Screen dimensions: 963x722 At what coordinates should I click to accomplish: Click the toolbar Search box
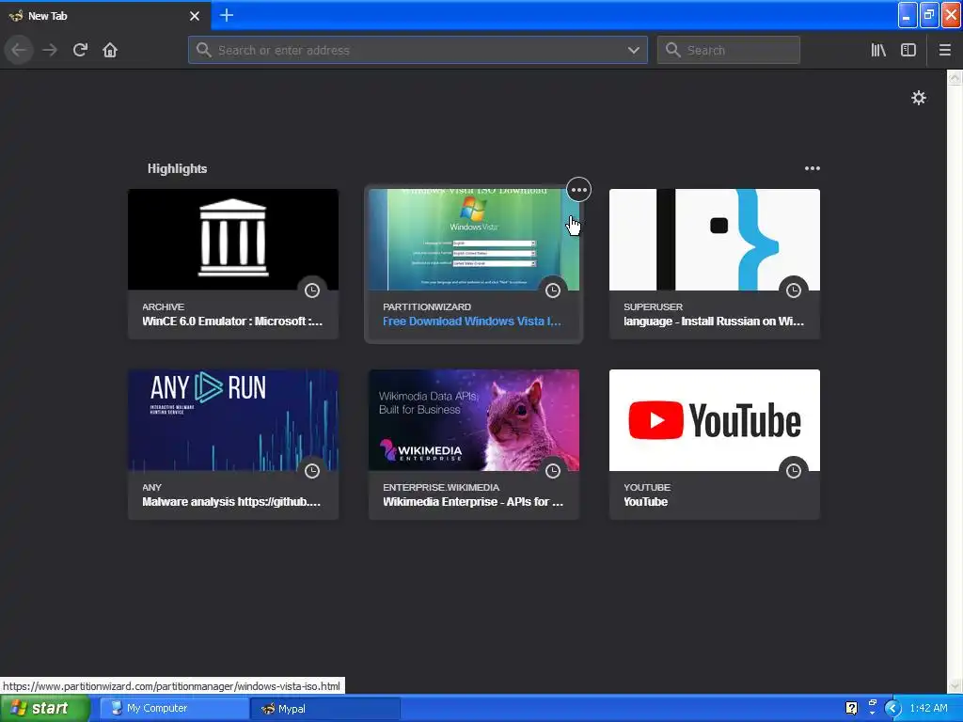coord(729,50)
